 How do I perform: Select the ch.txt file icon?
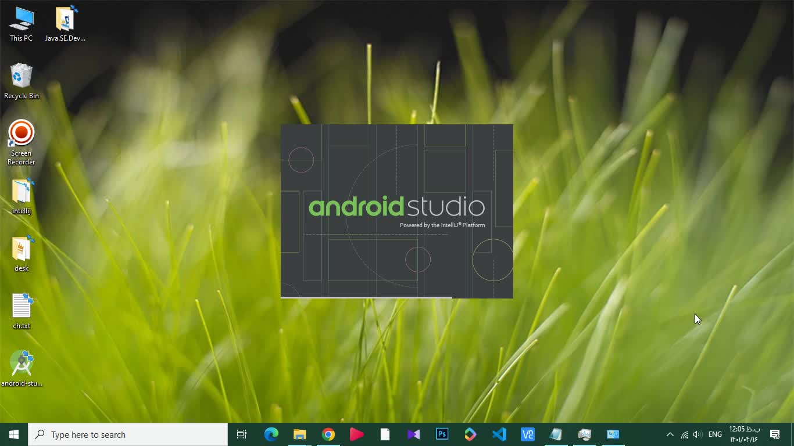pos(22,307)
